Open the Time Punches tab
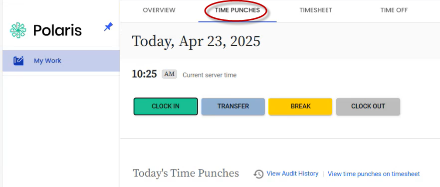 (237, 10)
